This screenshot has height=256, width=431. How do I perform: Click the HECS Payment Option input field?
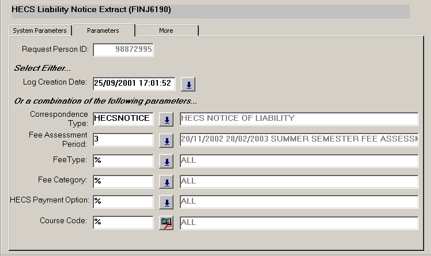[123, 201]
